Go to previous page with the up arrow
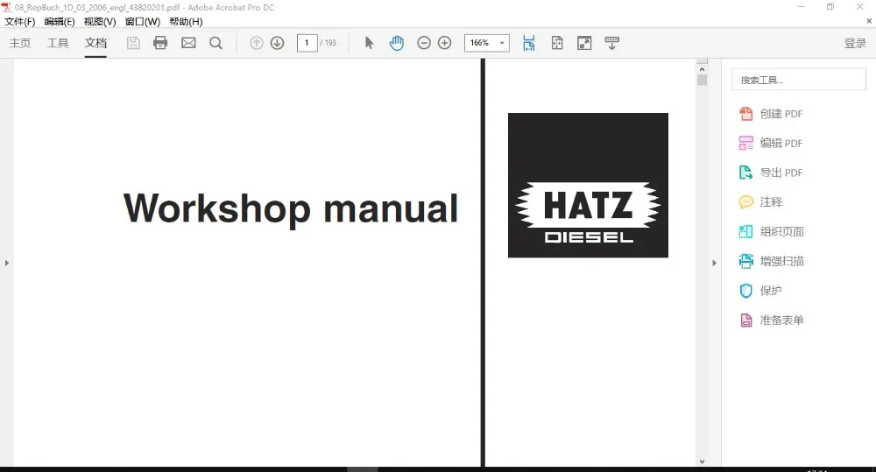This screenshot has width=876, height=472. [257, 43]
